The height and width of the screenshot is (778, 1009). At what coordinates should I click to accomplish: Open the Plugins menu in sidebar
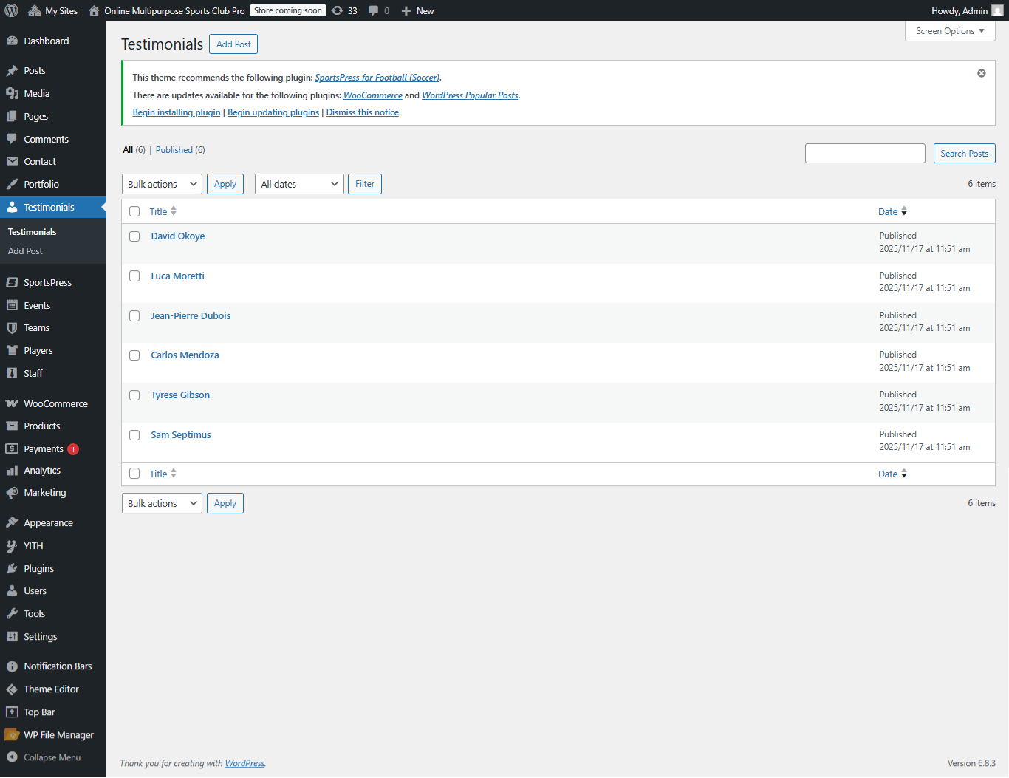[38, 568]
